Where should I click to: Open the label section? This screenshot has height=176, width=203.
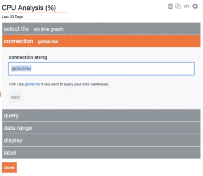(101, 153)
